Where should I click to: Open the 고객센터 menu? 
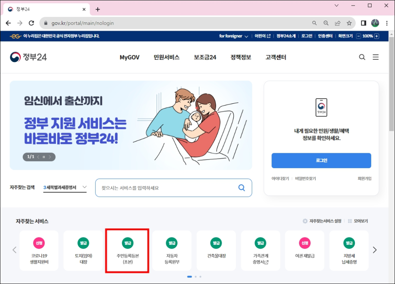click(x=276, y=57)
